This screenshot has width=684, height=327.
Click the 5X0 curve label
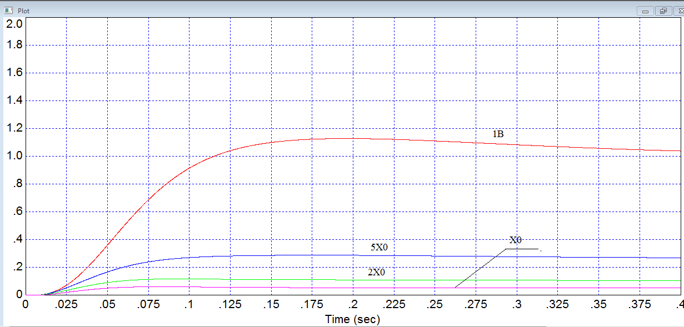[380, 247]
